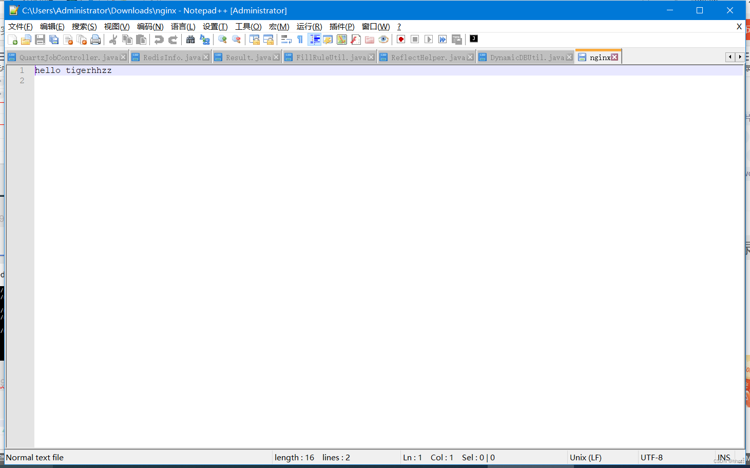Click the Print toolbar icon

[x=95, y=40]
